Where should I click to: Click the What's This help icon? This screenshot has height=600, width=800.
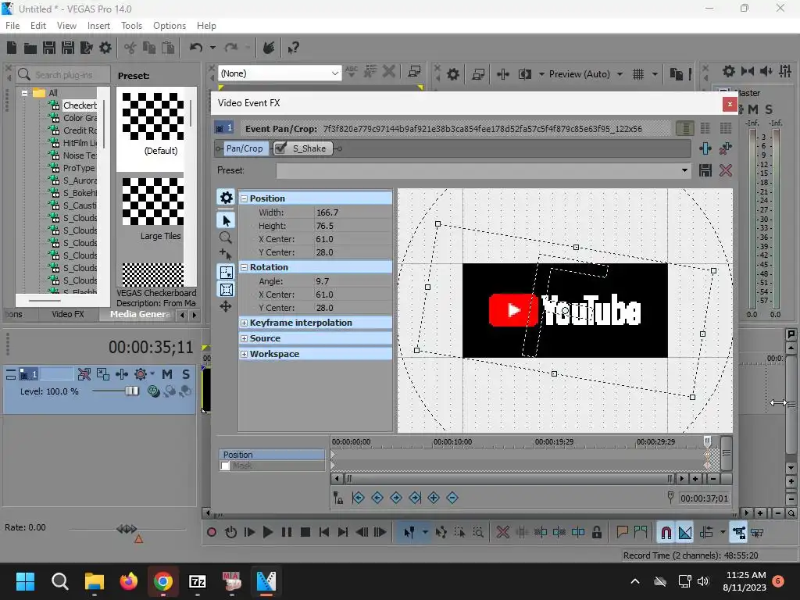293,48
